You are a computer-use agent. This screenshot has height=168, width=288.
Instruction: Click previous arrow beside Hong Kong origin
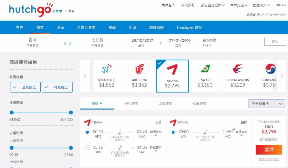click(x=65, y=43)
